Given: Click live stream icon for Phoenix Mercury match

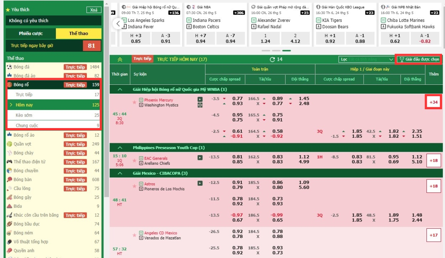Looking at the screenshot, I should click(x=200, y=99).
